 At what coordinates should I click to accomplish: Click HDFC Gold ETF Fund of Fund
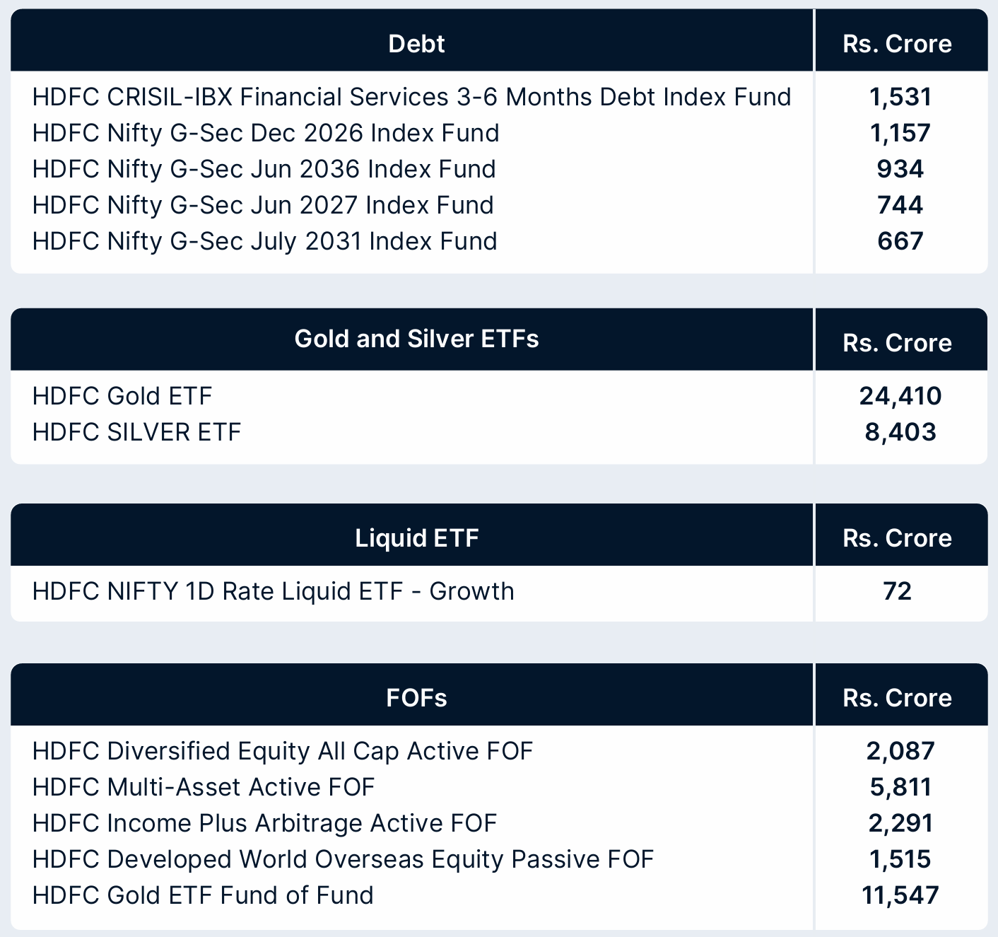[x=203, y=895]
